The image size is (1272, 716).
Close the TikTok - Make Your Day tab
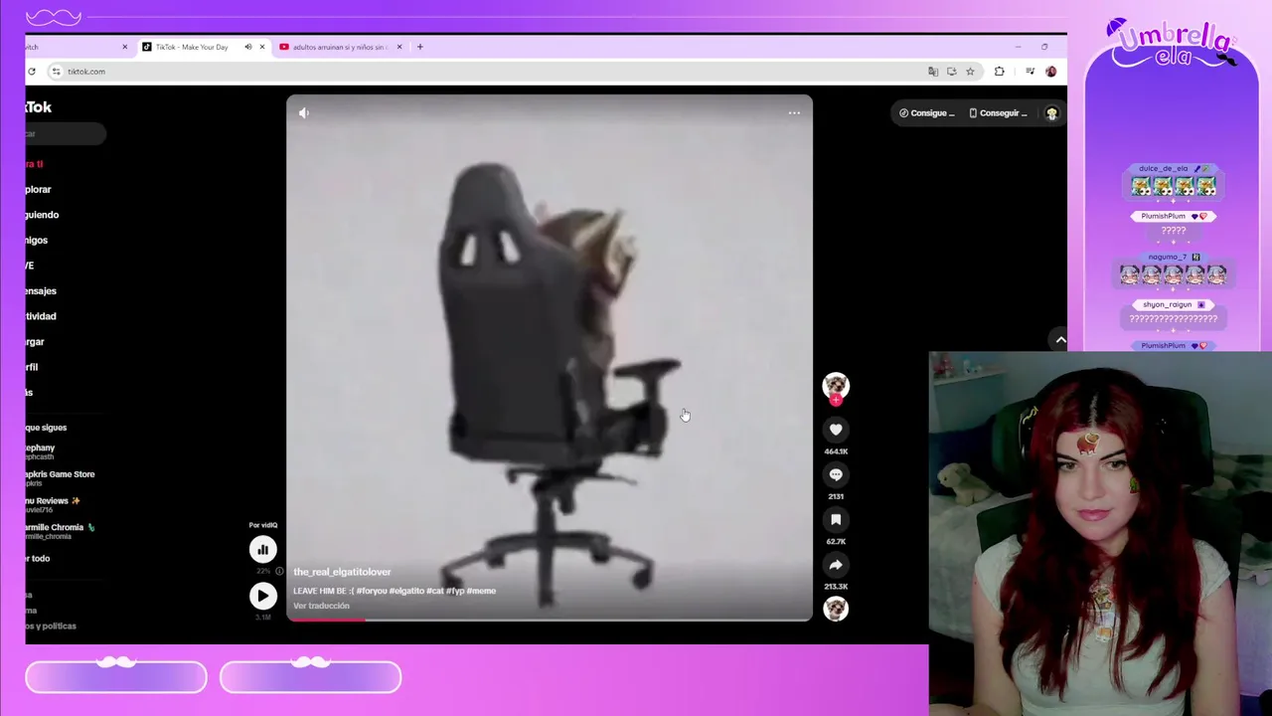tap(262, 47)
